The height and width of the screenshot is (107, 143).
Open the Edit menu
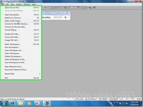(7, 4)
